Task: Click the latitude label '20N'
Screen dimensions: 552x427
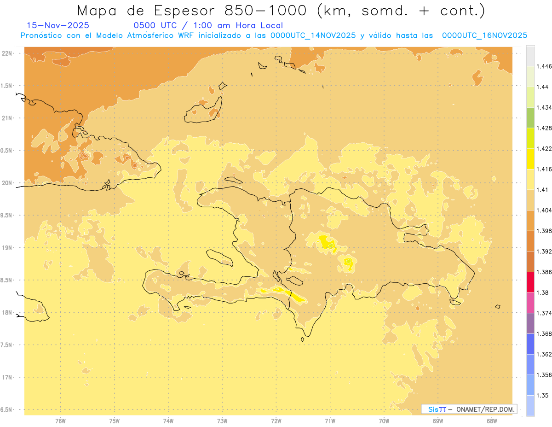Action: (7, 183)
